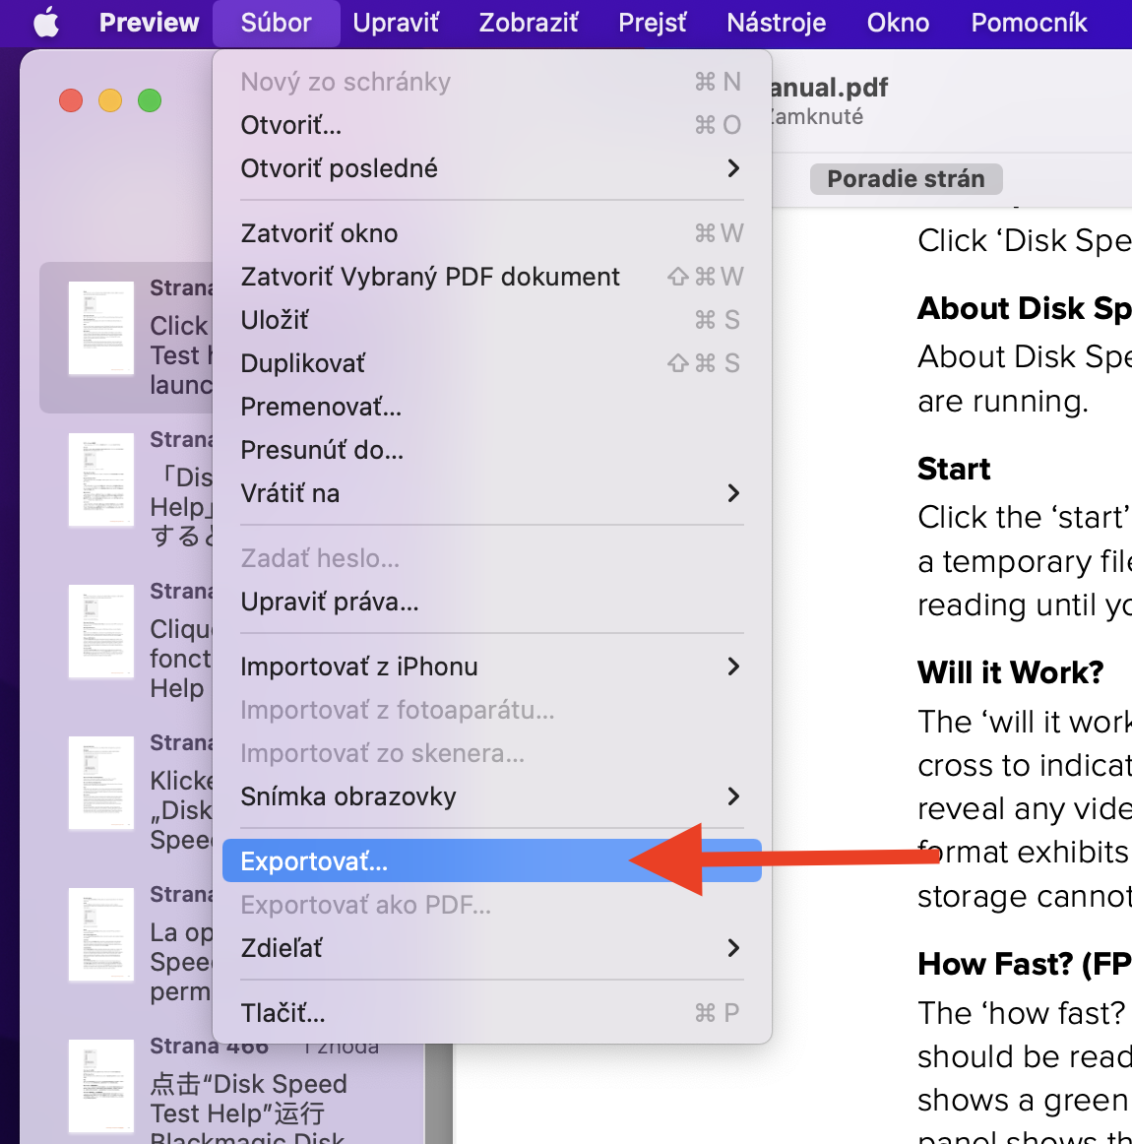Select Exportovať… from the menu
The image size is (1132, 1144).
tap(315, 861)
